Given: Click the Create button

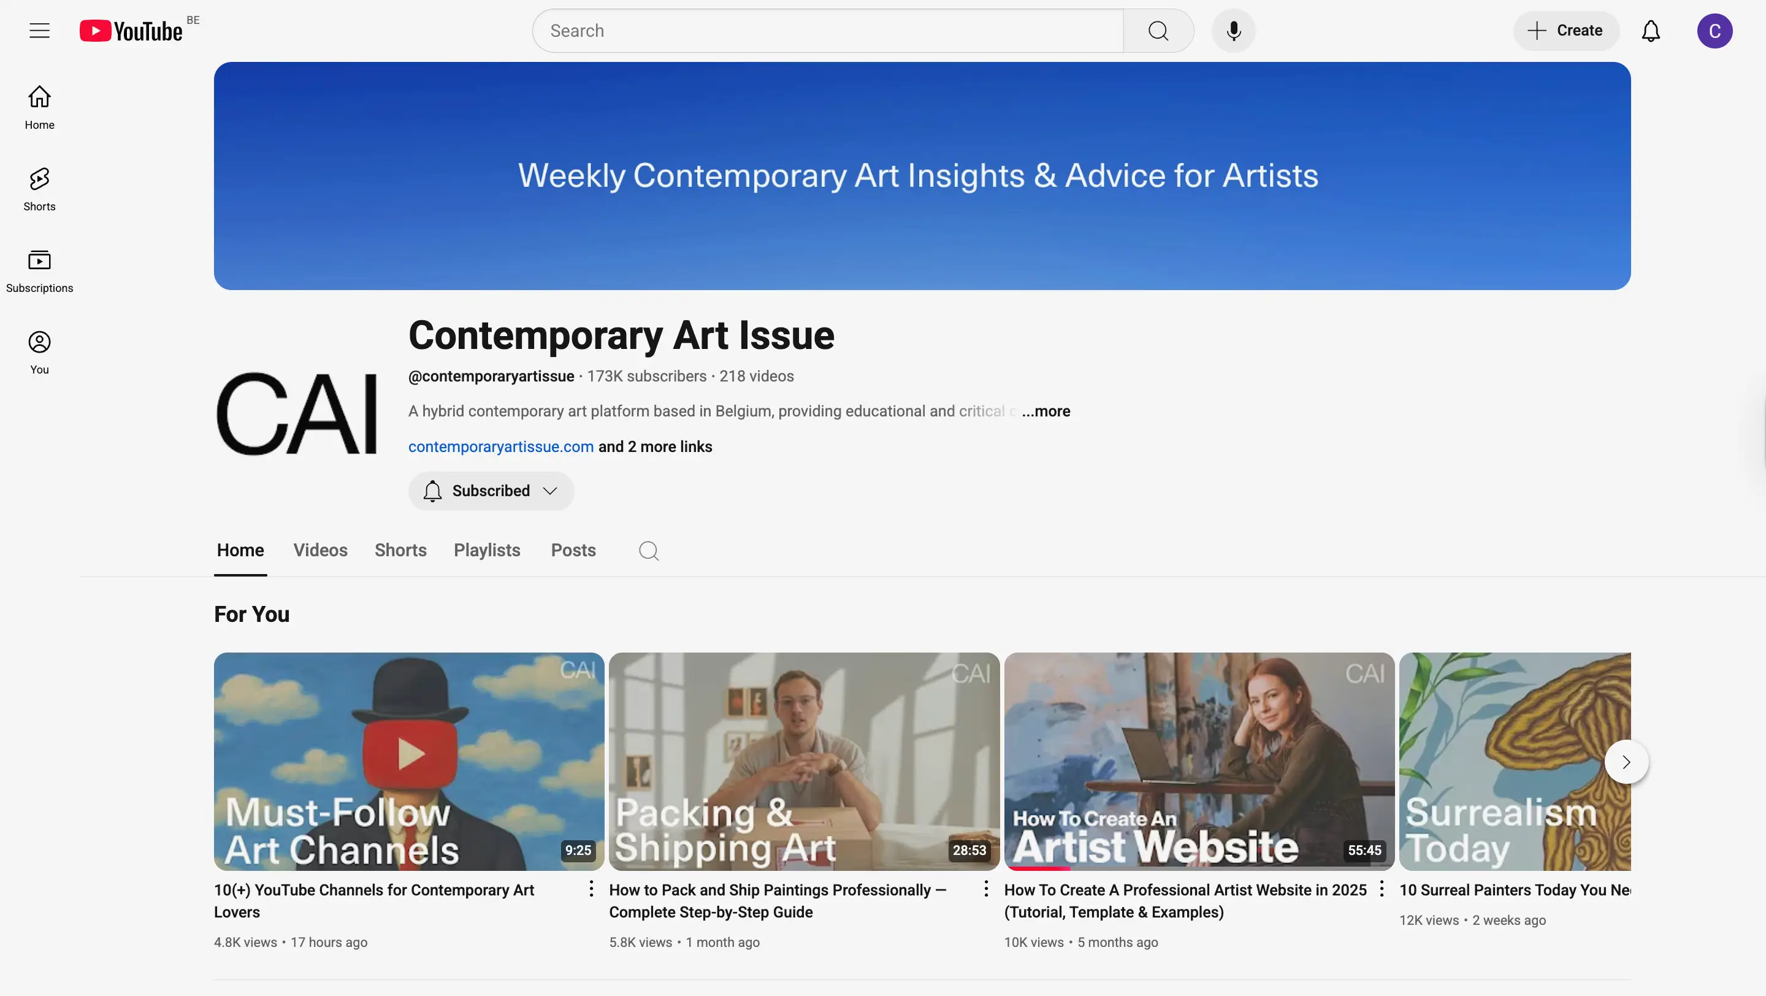Looking at the screenshot, I should click(x=1566, y=31).
